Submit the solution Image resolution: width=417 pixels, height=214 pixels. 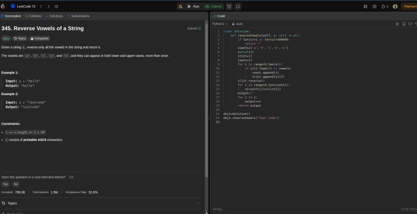point(213,6)
